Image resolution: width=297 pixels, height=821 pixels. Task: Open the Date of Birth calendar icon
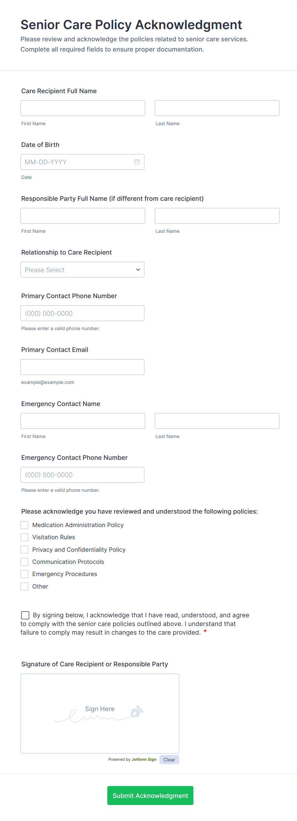tap(137, 162)
